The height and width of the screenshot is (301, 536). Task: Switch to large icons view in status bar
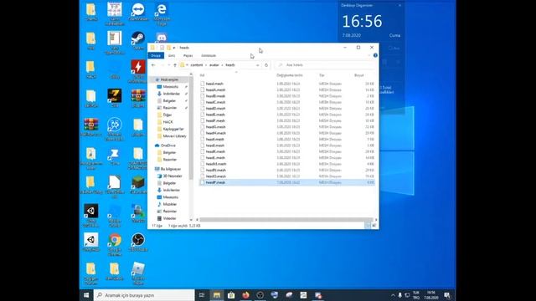tap(374, 226)
